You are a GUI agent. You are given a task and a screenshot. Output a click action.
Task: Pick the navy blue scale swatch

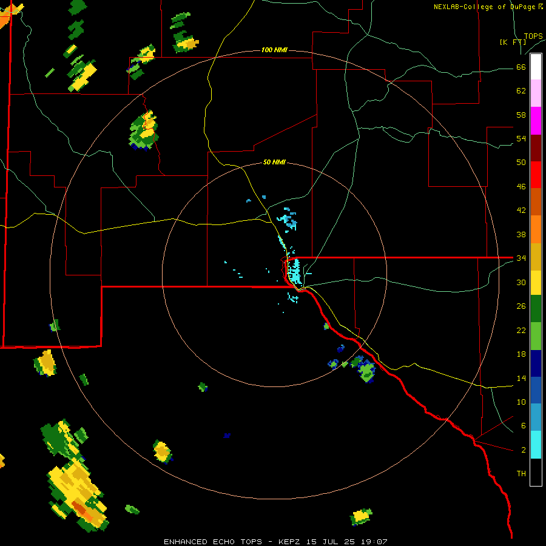click(x=536, y=363)
